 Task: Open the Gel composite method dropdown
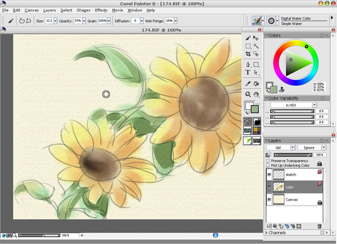pos(280,148)
